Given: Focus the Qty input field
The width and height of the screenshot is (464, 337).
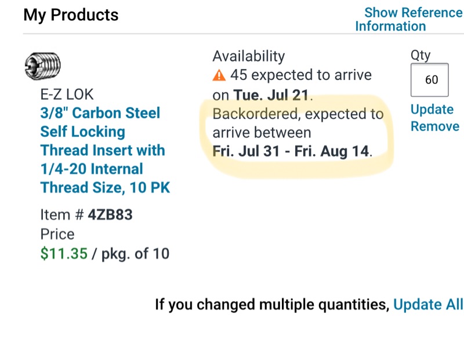Looking at the screenshot, I should [x=430, y=79].
